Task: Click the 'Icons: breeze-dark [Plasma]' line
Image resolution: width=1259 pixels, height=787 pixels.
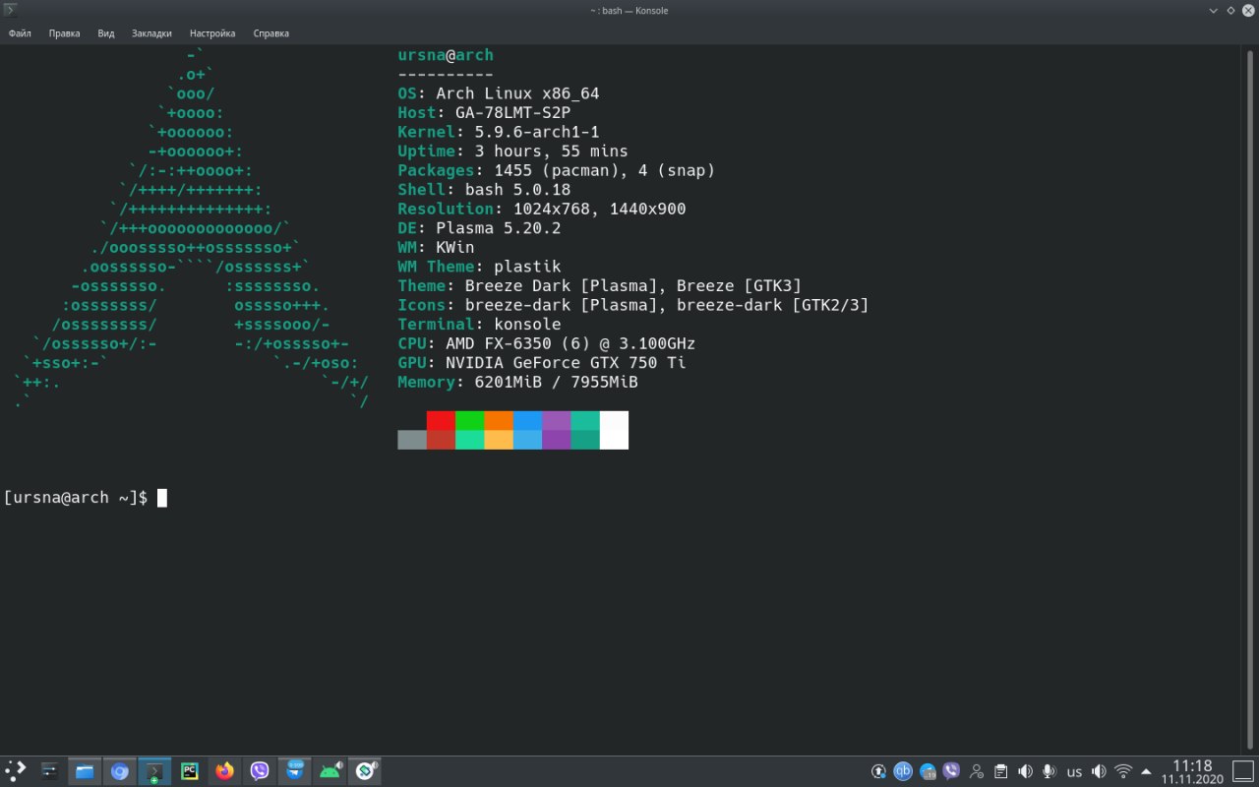Action: click(x=633, y=305)
